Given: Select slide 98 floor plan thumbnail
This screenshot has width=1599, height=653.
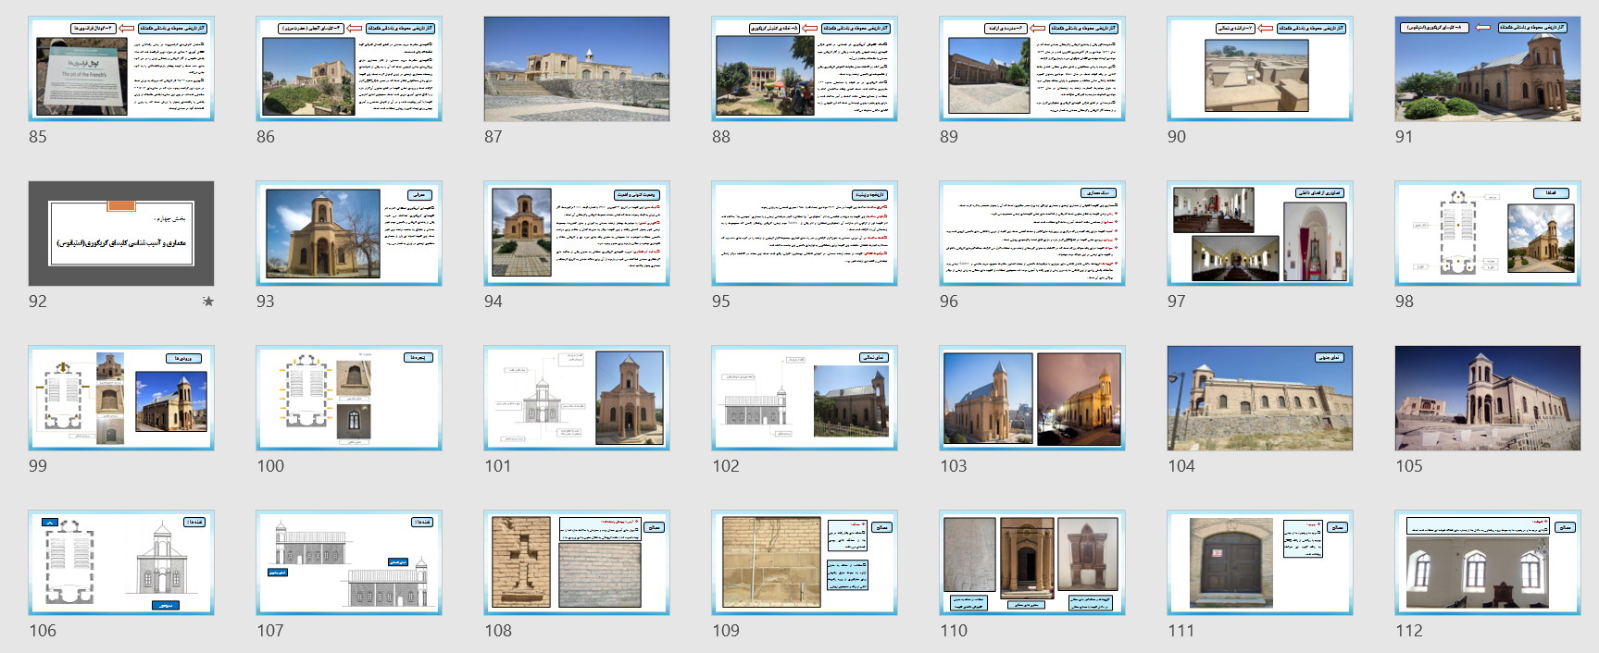Looking at the screenshot, I should pyautogui.click(x=1487, y=233).
